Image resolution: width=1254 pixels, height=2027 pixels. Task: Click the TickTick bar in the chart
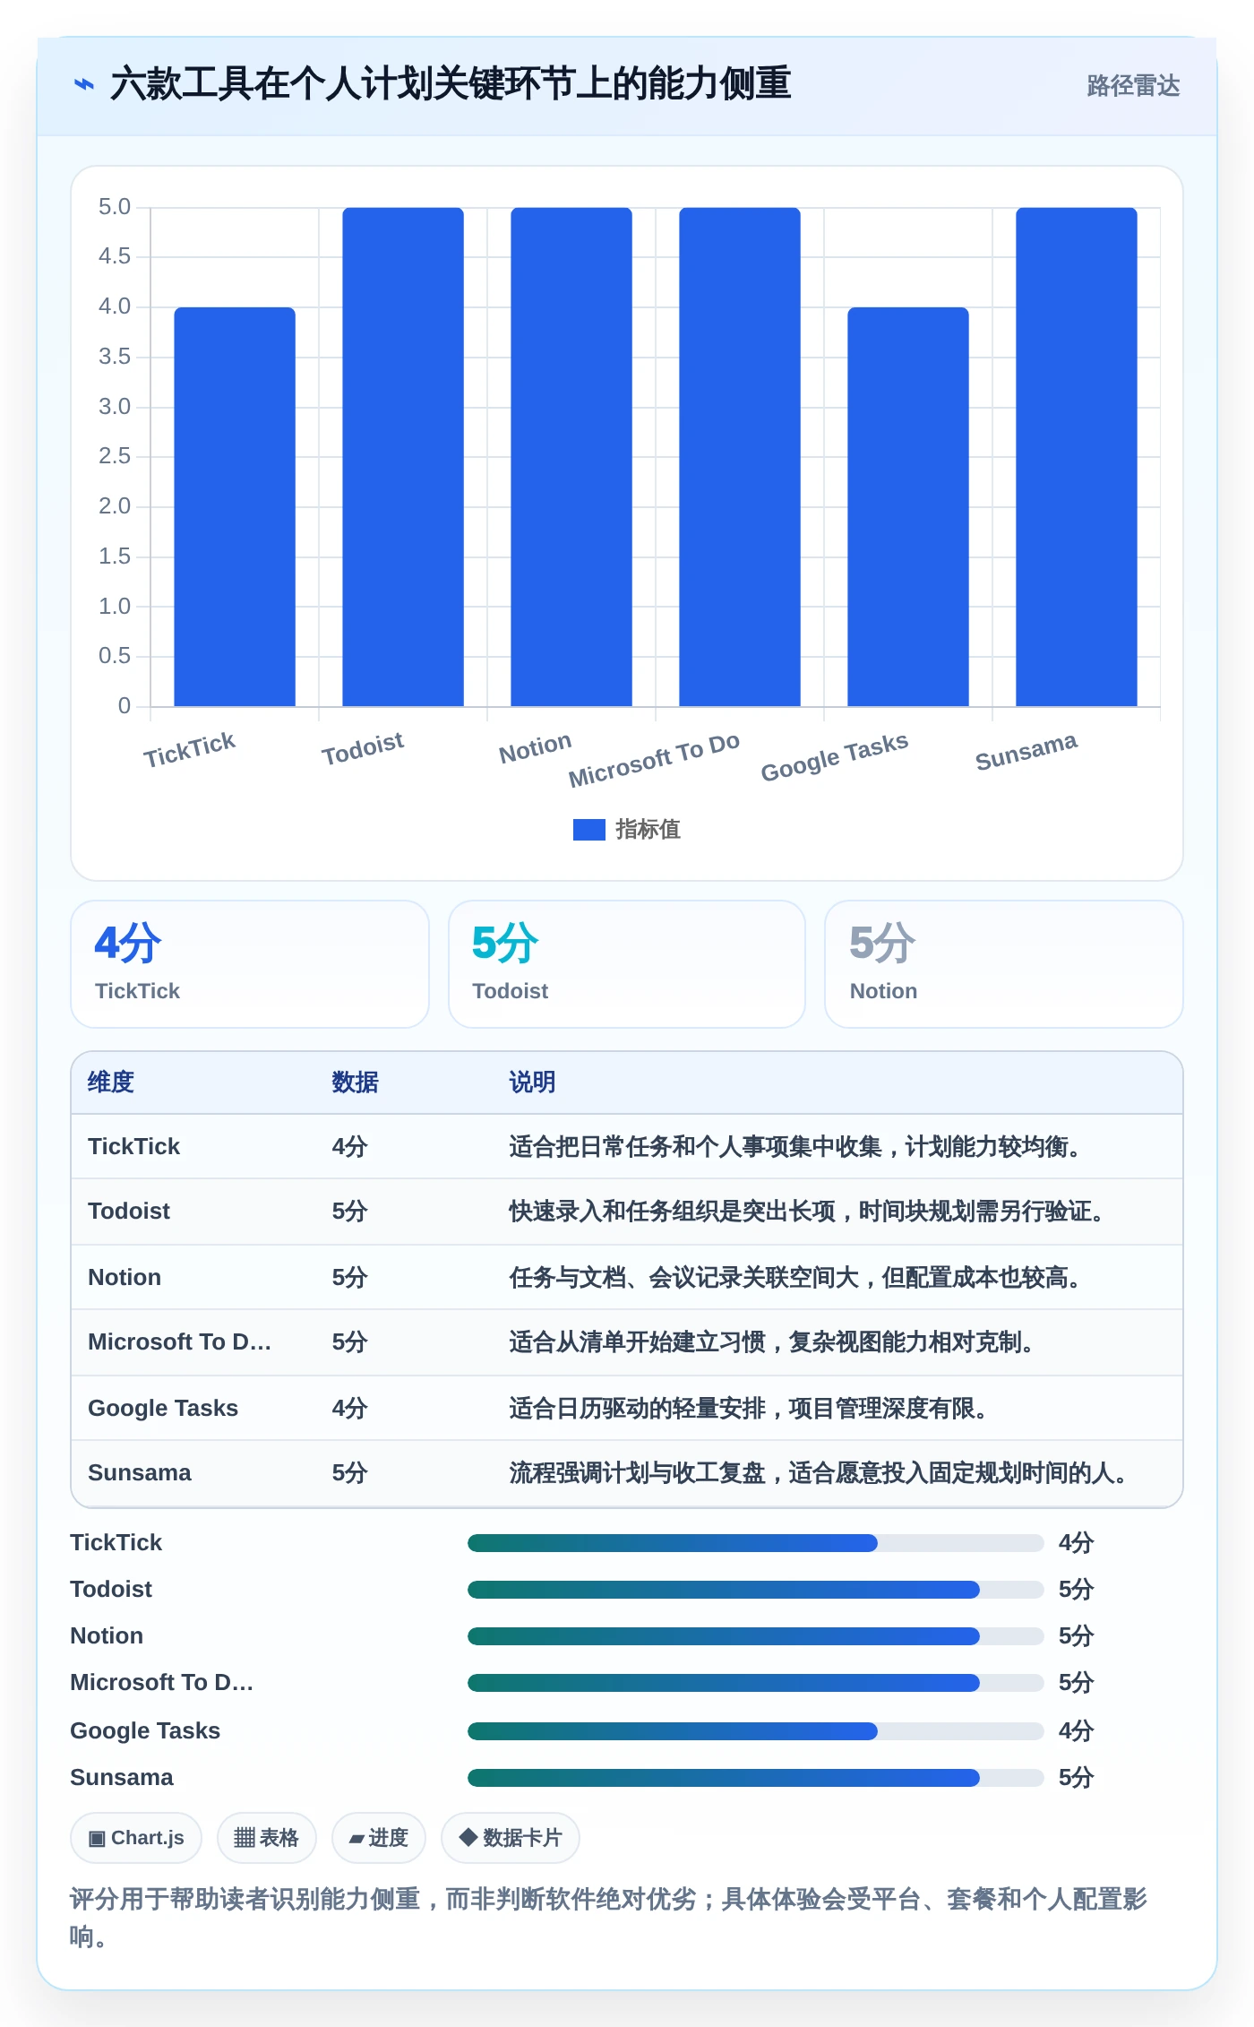[235, 506]
